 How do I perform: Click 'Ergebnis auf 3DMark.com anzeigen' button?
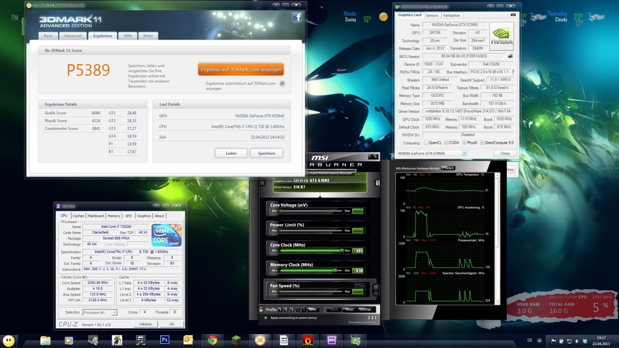tap(241, 70)
